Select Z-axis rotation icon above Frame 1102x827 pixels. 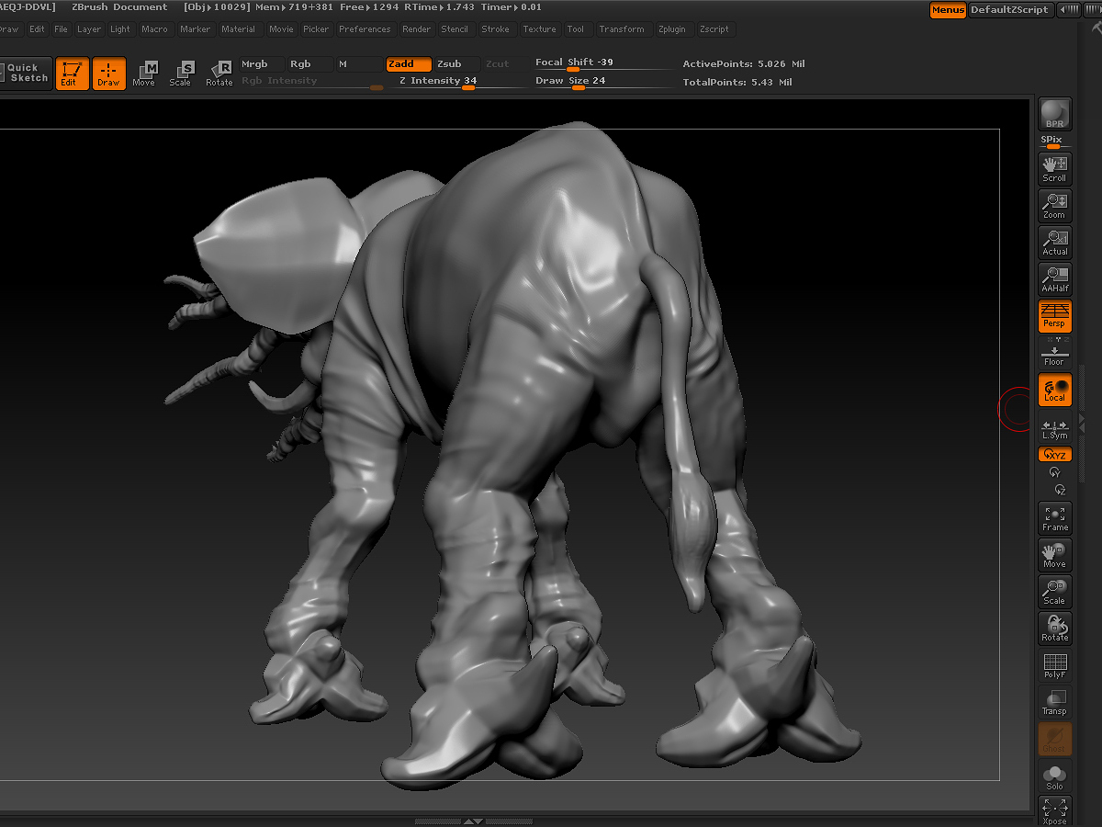(x=1060, y=490)
